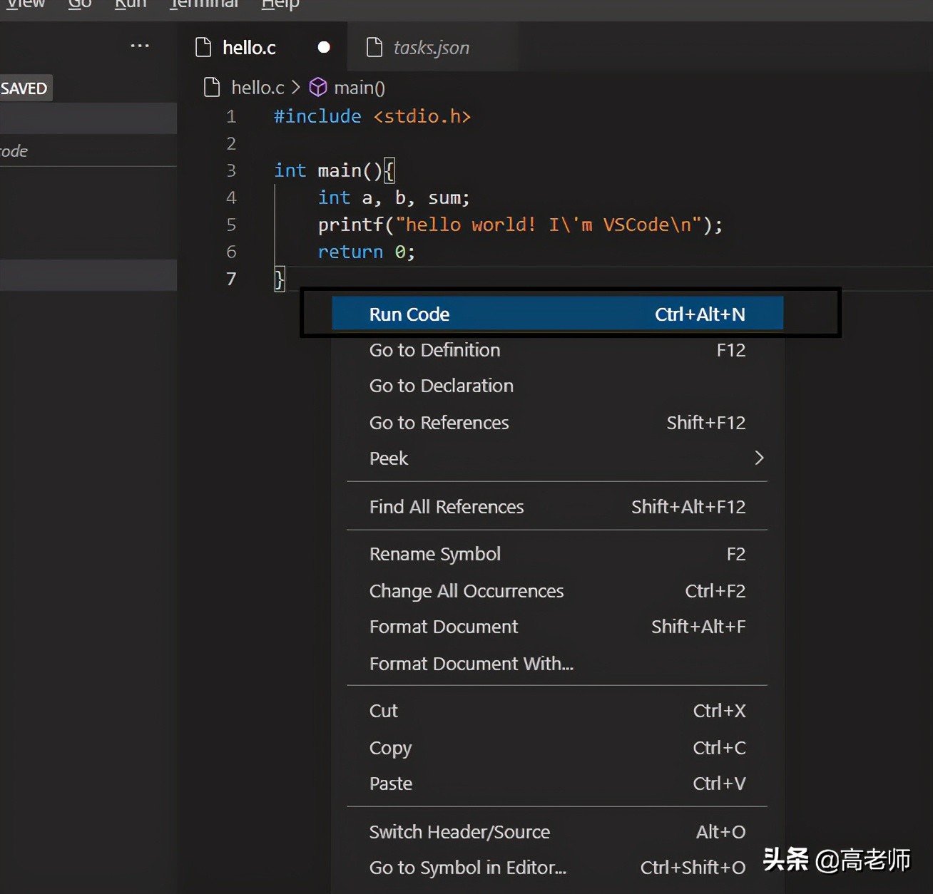Select Paste from the context menu

point(557,783)
